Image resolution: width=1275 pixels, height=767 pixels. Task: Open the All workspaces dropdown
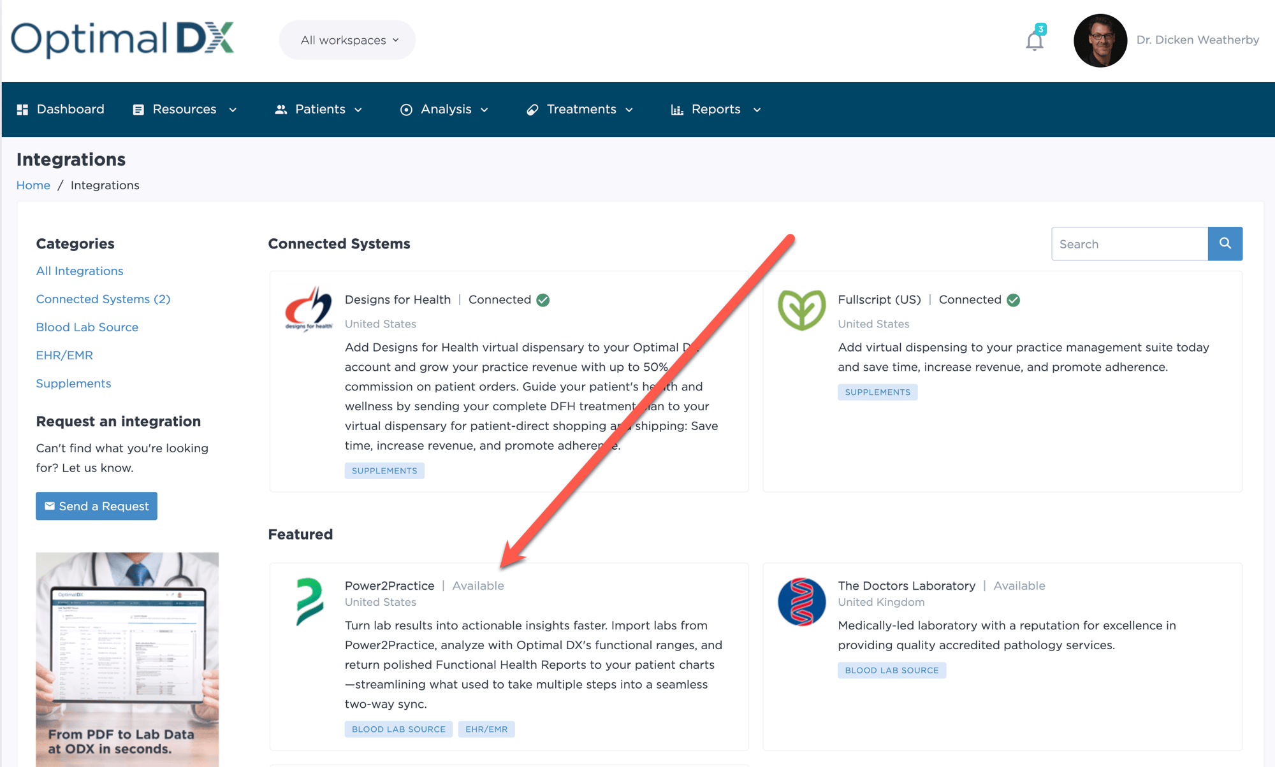point(347,40)
